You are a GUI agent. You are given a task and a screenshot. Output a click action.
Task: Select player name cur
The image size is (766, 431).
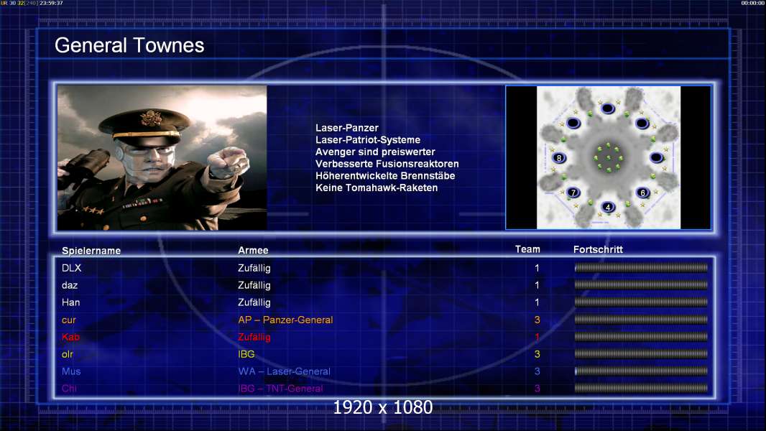point(69,320)
